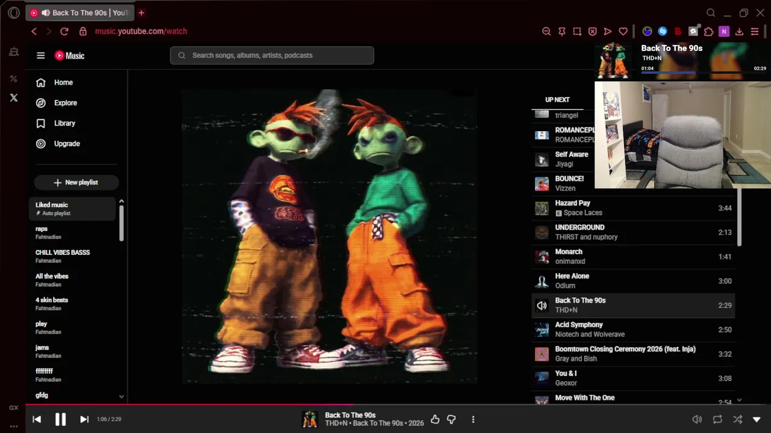Open browser downloads

(739, 31)
